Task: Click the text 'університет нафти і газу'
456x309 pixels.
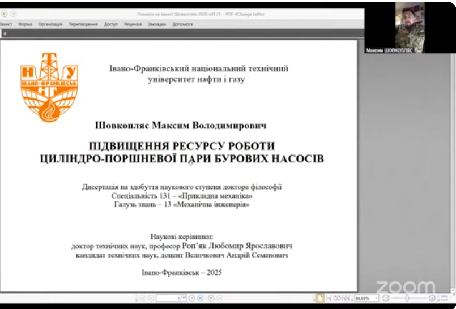Action: [197, 79]
